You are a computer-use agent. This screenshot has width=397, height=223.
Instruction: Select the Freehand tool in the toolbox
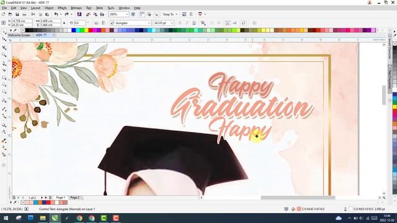pos(4,63)
